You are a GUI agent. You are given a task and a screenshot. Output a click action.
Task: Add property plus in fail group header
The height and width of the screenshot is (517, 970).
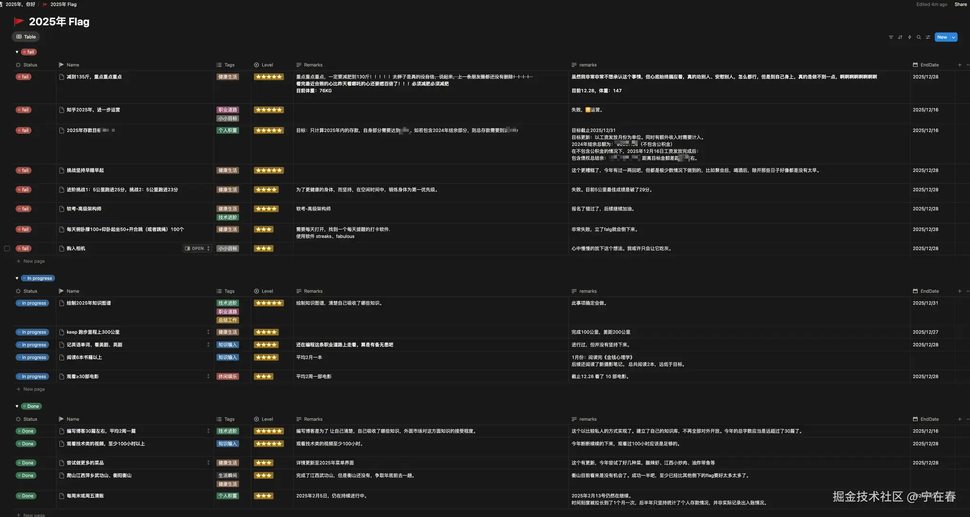tap(960, 65)
